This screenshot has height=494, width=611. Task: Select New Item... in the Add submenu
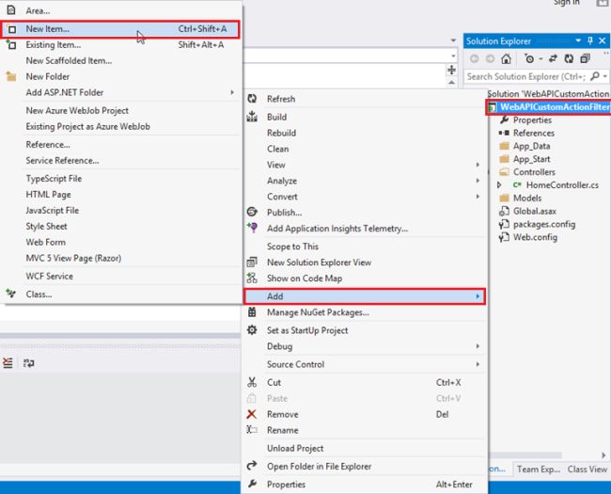click(120, 29)
